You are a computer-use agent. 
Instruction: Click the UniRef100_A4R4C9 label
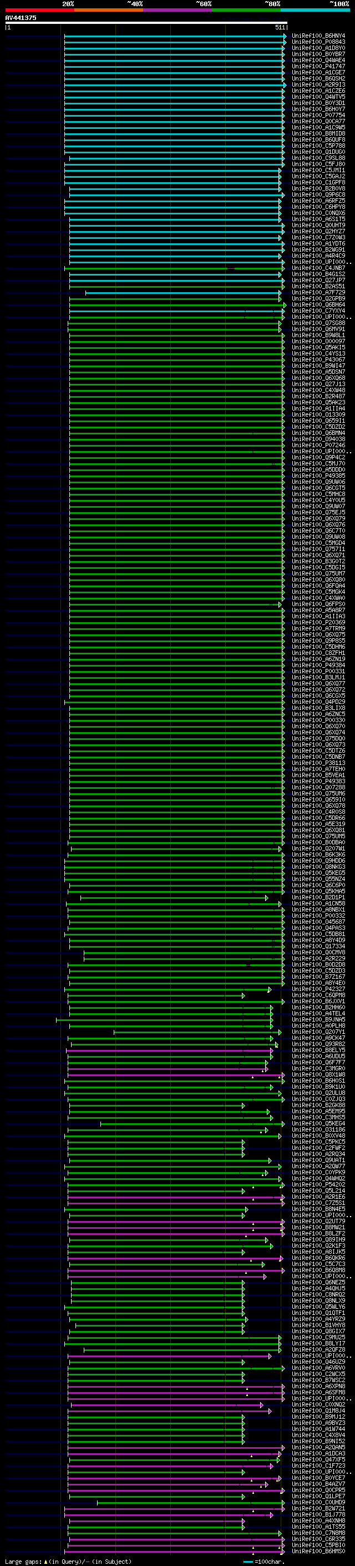[x=318, y=256]
